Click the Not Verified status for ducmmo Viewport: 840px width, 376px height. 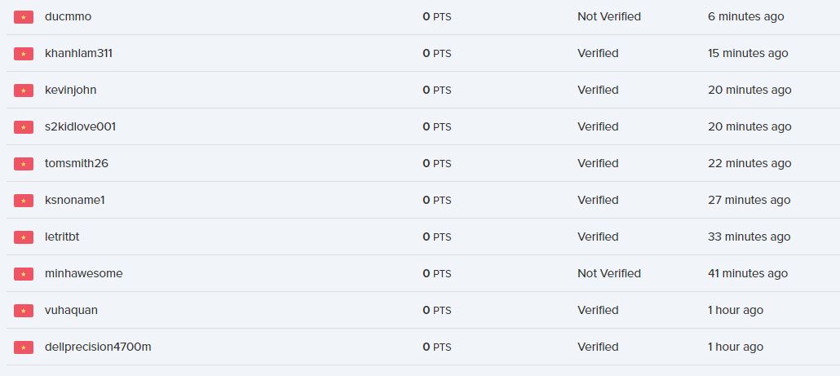point(608,16)
